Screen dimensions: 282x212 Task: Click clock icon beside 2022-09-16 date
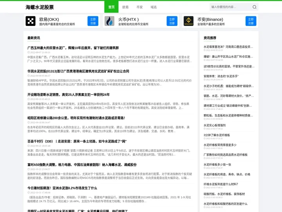point(29,99)
